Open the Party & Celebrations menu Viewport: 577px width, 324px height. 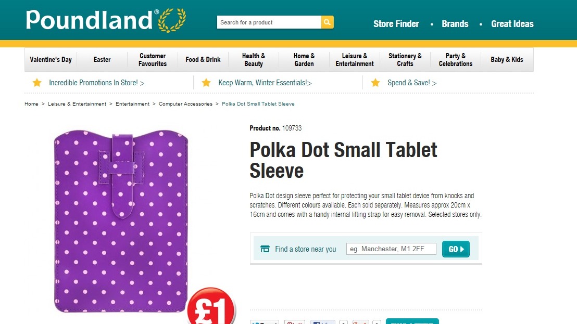click(x=455, y=59)
